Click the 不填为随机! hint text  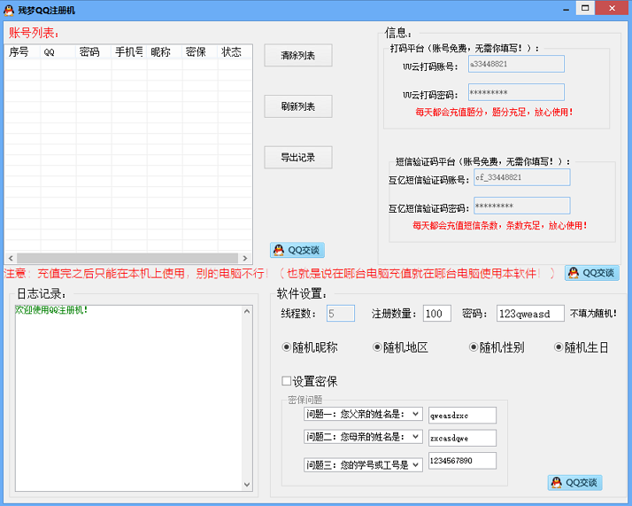[593, 314]
